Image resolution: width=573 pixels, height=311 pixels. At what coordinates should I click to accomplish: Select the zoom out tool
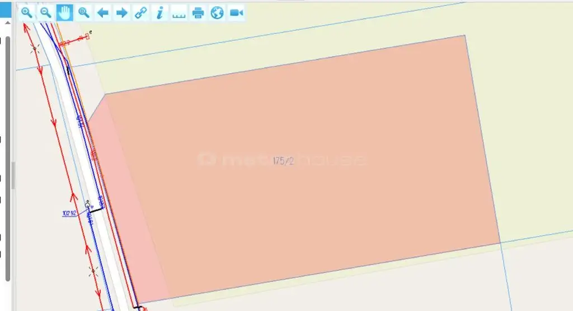point(46,13)
